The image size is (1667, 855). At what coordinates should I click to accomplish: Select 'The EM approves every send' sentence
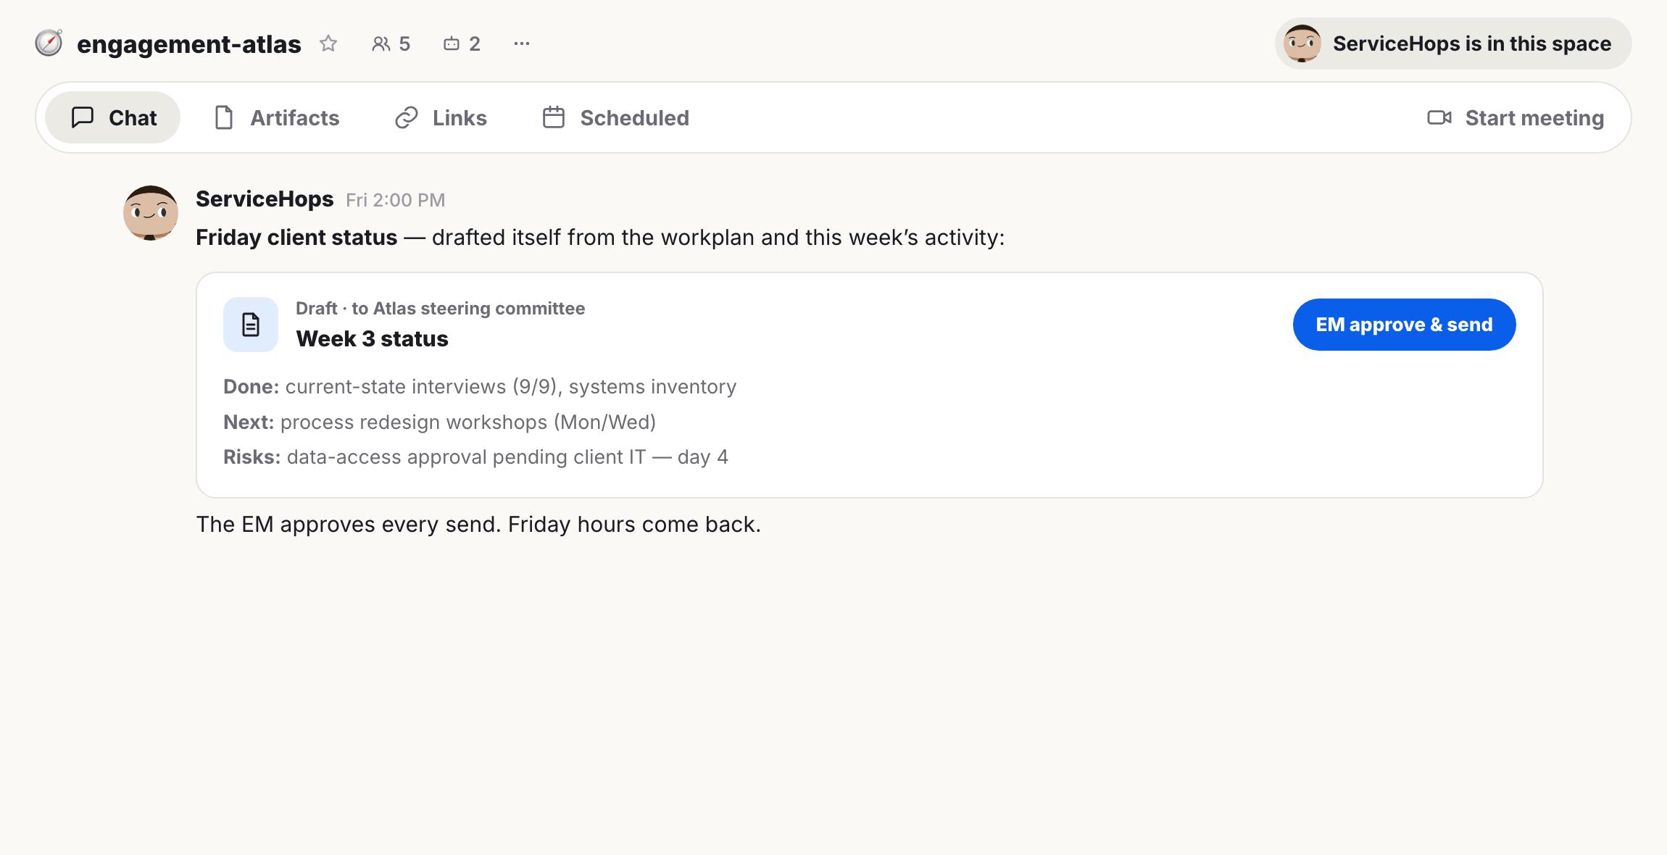(x=349, y=525)
